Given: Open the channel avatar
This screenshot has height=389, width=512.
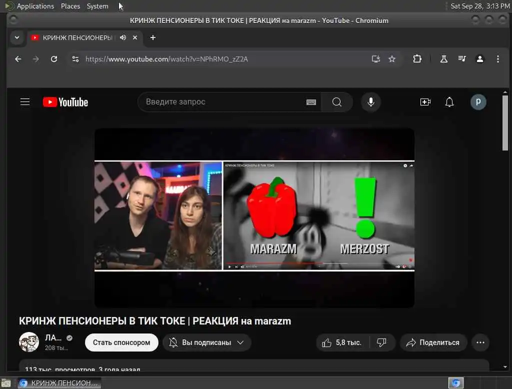Looking at the screenshot, I should 28,342.
